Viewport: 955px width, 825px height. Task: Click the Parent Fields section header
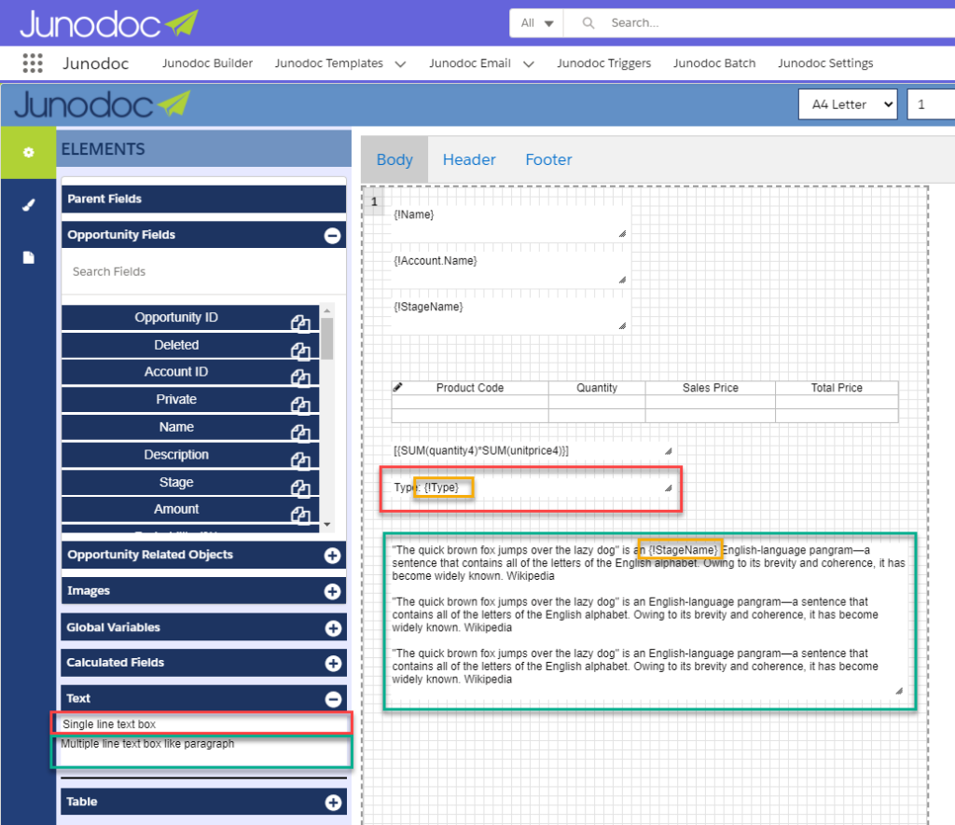(203, 199)
